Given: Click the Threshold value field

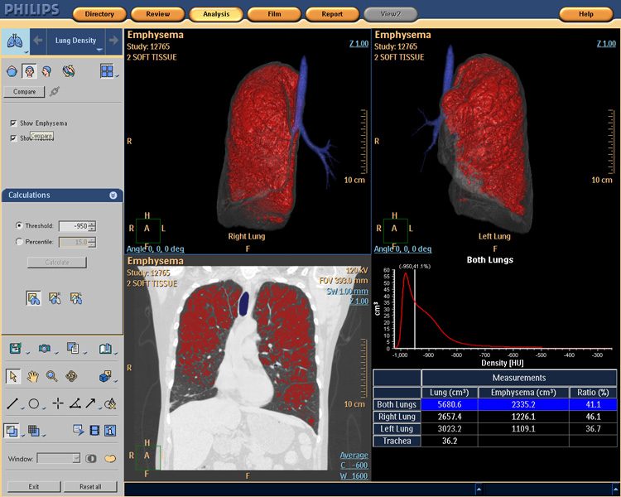Looking at the screenshot, I should coord(74,226).
